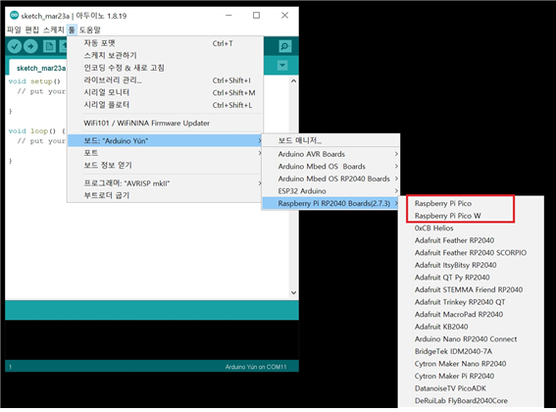Screen dimensions: 556x412
Task: Expand ESP32 Arduino submenu
Action: pyautogui.click(x=330, y=191)
